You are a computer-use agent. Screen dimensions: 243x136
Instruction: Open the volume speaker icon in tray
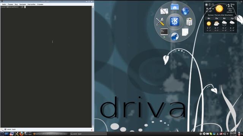click(224, 134)
